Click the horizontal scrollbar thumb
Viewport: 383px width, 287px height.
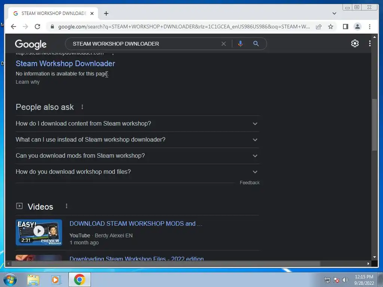coord(166,263)
